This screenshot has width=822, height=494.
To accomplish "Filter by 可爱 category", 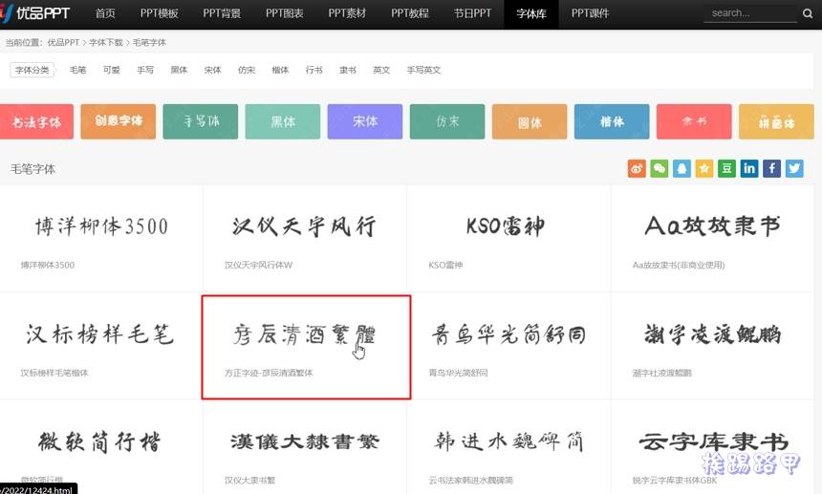I will [112, 70].
